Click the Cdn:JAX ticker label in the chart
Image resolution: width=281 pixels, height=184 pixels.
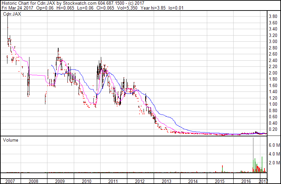[x=12, y=14]
